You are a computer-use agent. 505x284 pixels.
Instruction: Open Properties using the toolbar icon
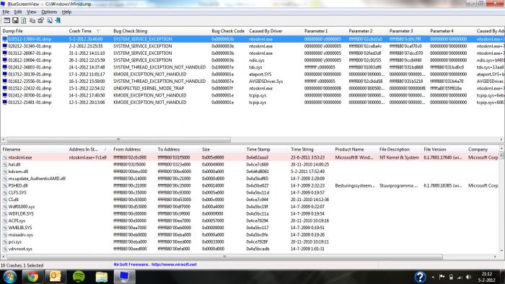click(x=40, y=20)
